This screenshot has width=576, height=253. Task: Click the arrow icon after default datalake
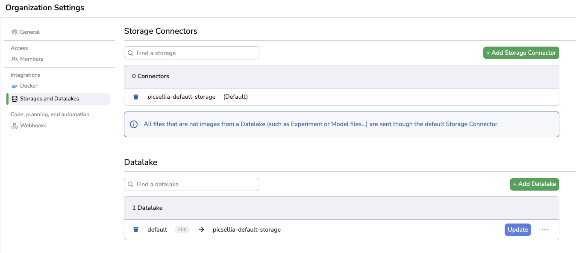click(x=201, y=229)
